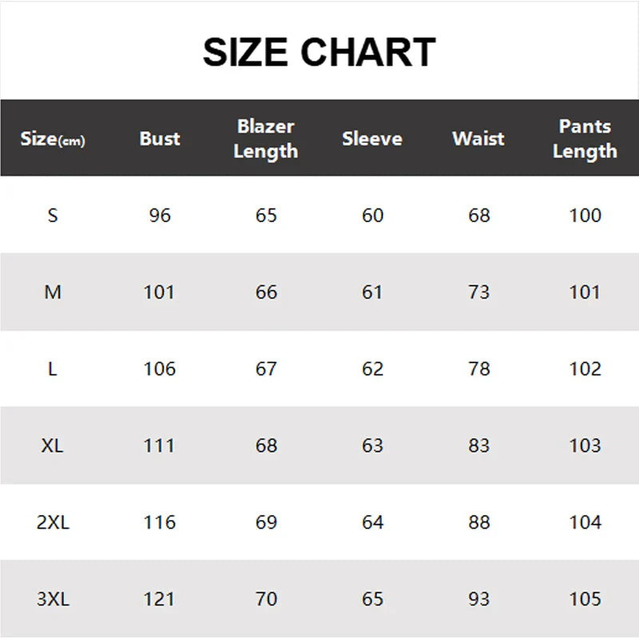Select the S size row label

tap(53, 216)
